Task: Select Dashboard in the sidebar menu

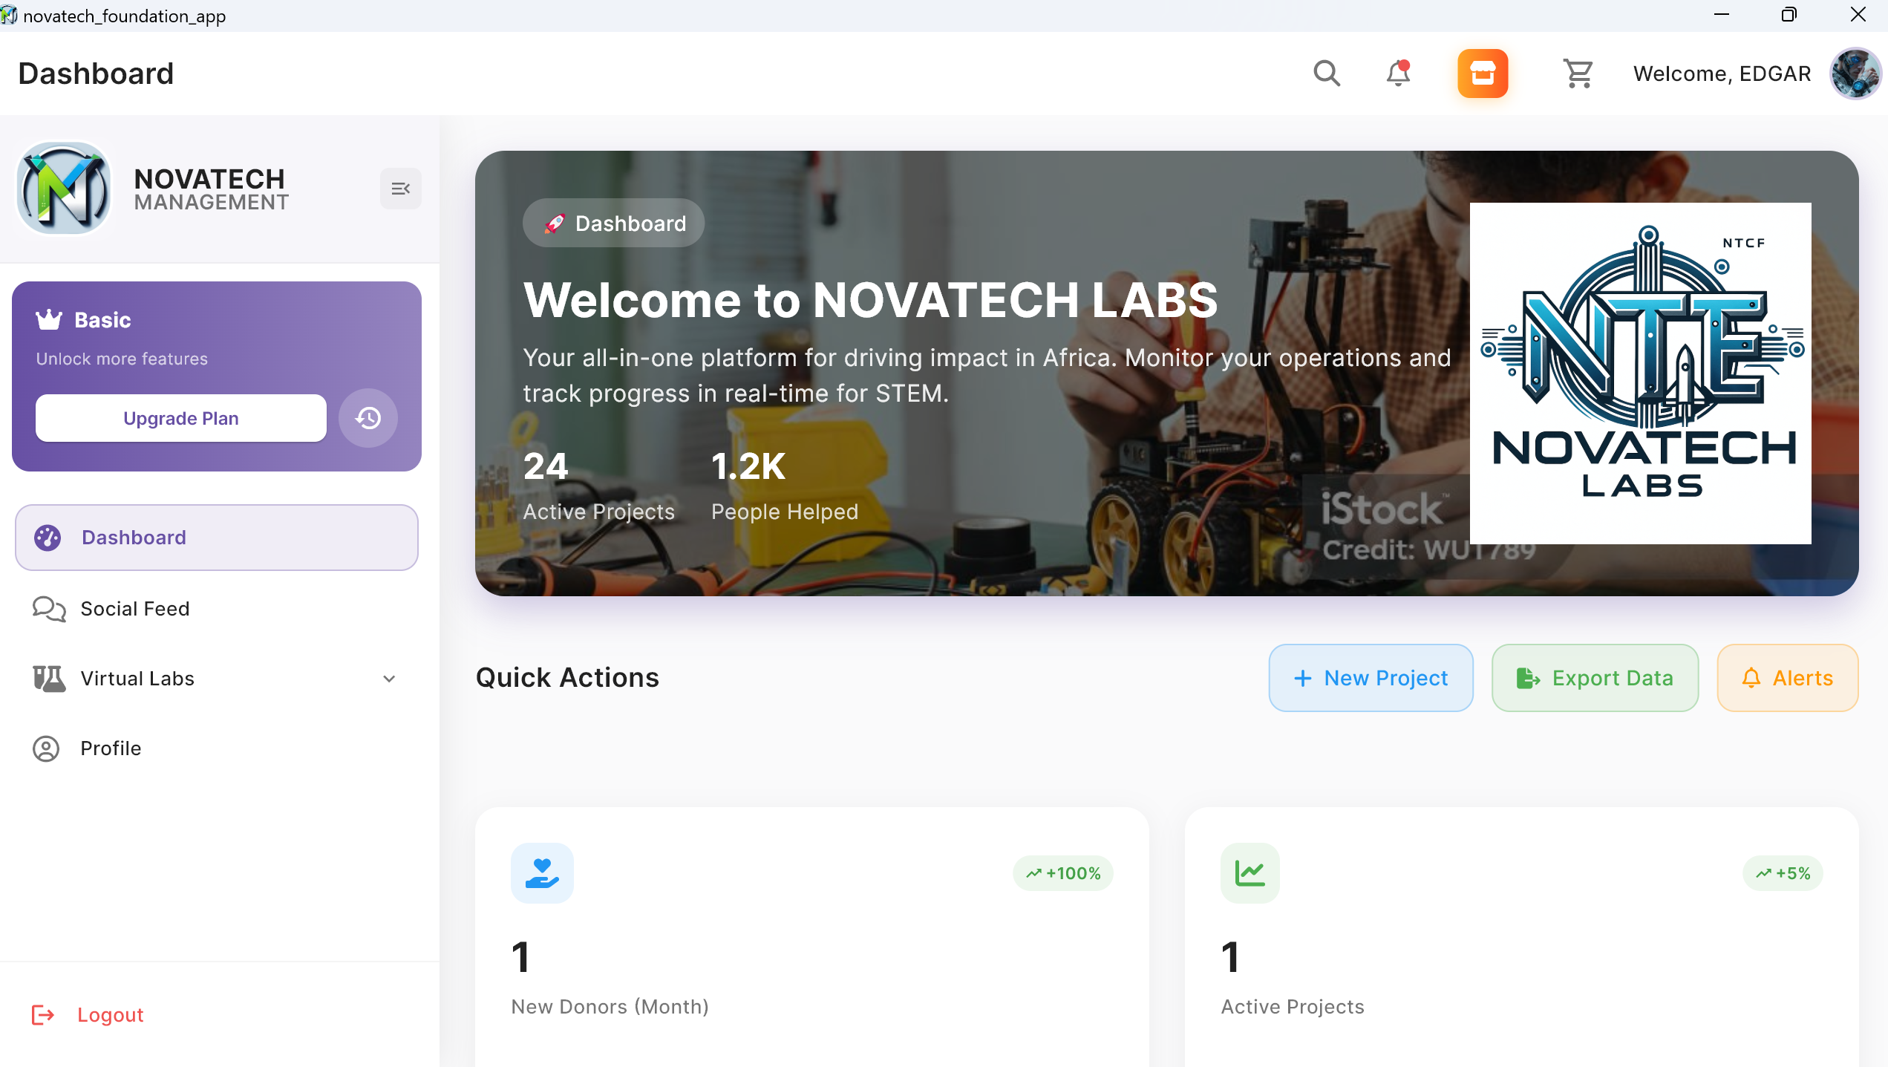Action: (x=134, y=537)
